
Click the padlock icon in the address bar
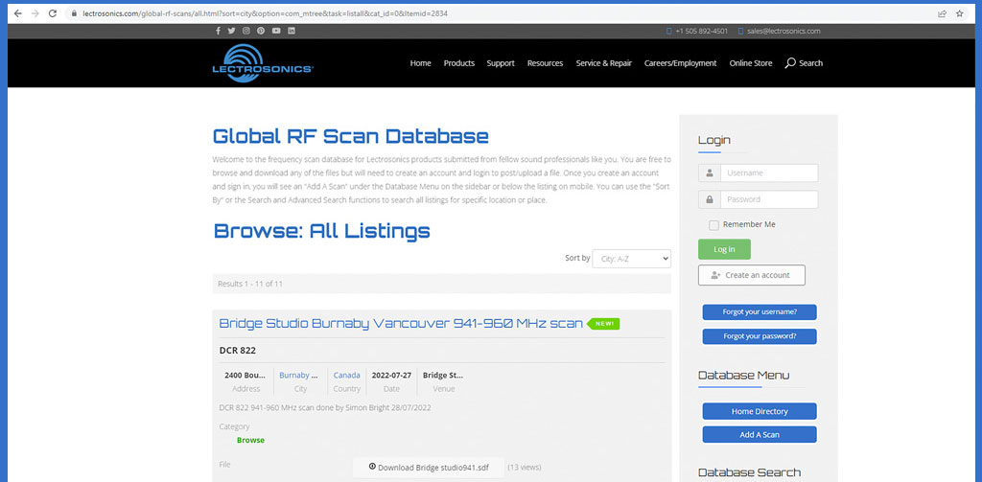pos(74,13)
